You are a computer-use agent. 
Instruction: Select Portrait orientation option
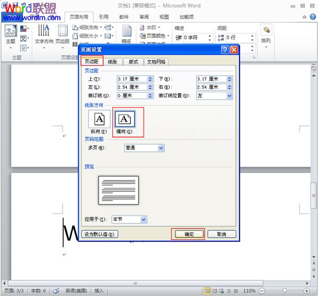coord(99,122)
